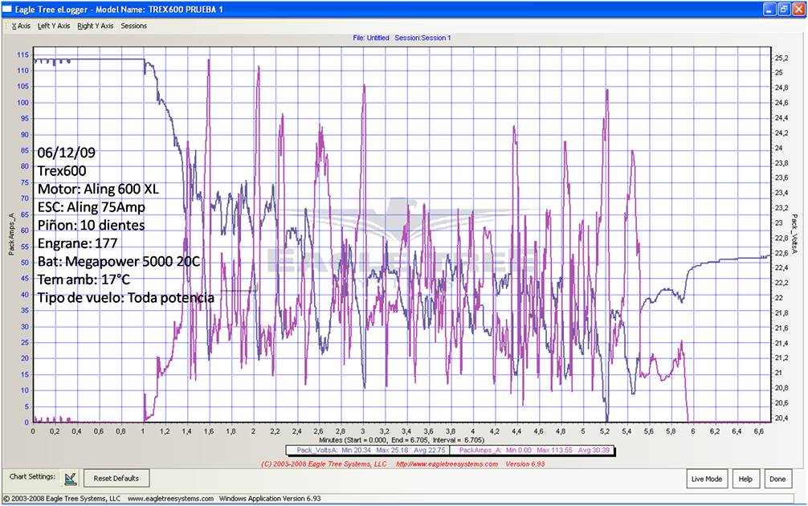Close the eLogger chart window
808x506 pixels.
(798, 9)
